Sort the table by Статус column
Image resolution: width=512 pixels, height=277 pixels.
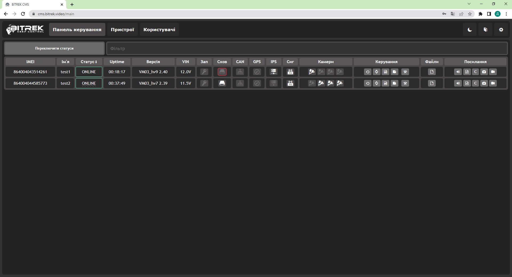click(x=89, y=62)
